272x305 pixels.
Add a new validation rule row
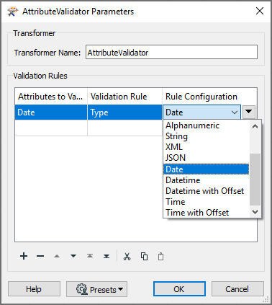tap(24, 256)
